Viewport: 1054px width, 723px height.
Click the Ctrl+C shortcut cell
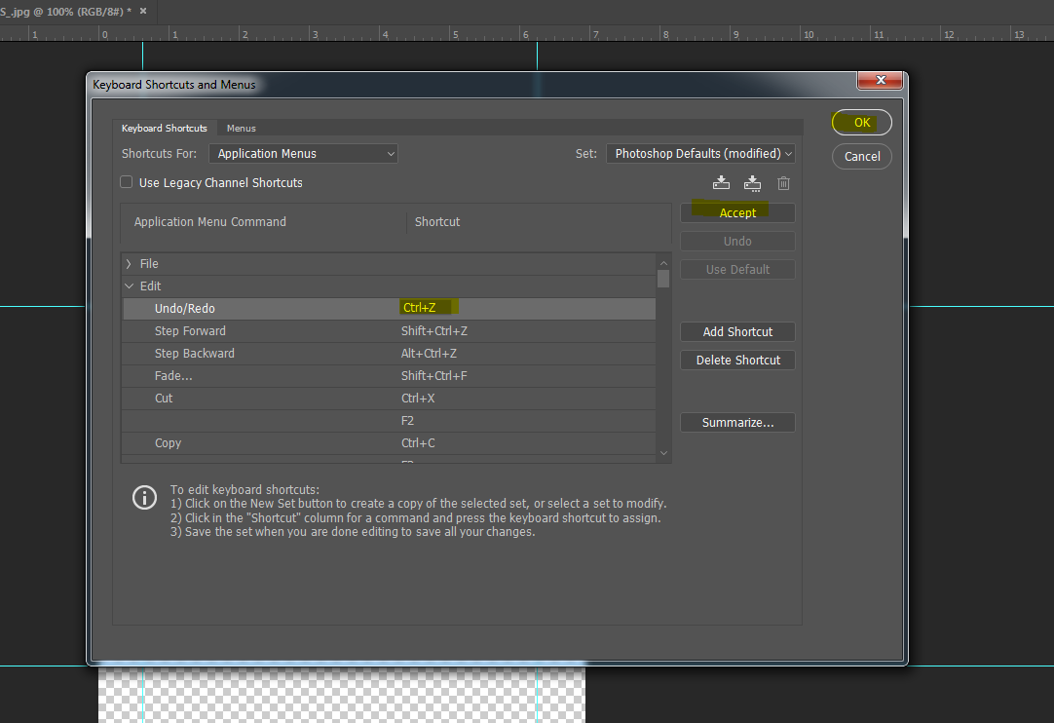[418, 443]
